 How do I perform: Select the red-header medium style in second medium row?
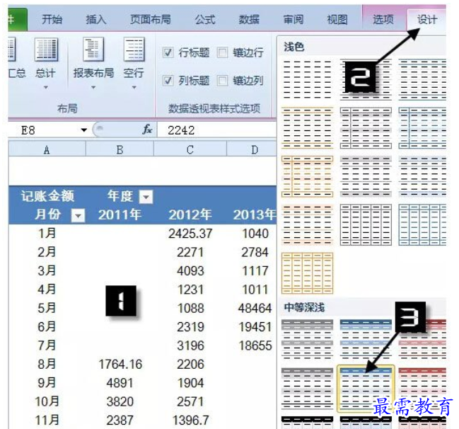[x=422, y=388]
